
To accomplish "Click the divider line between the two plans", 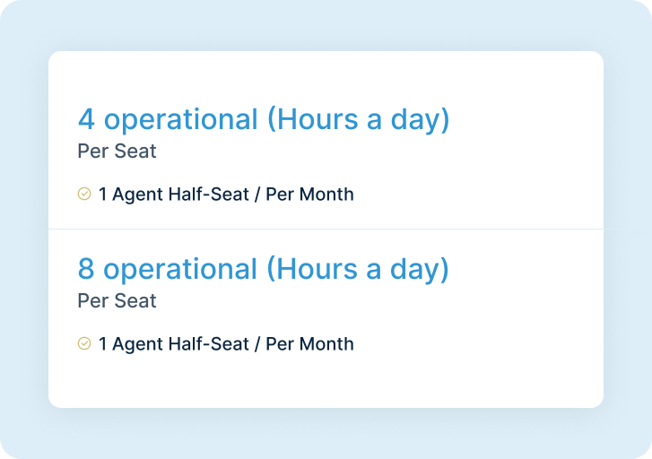I will (326, 229).
